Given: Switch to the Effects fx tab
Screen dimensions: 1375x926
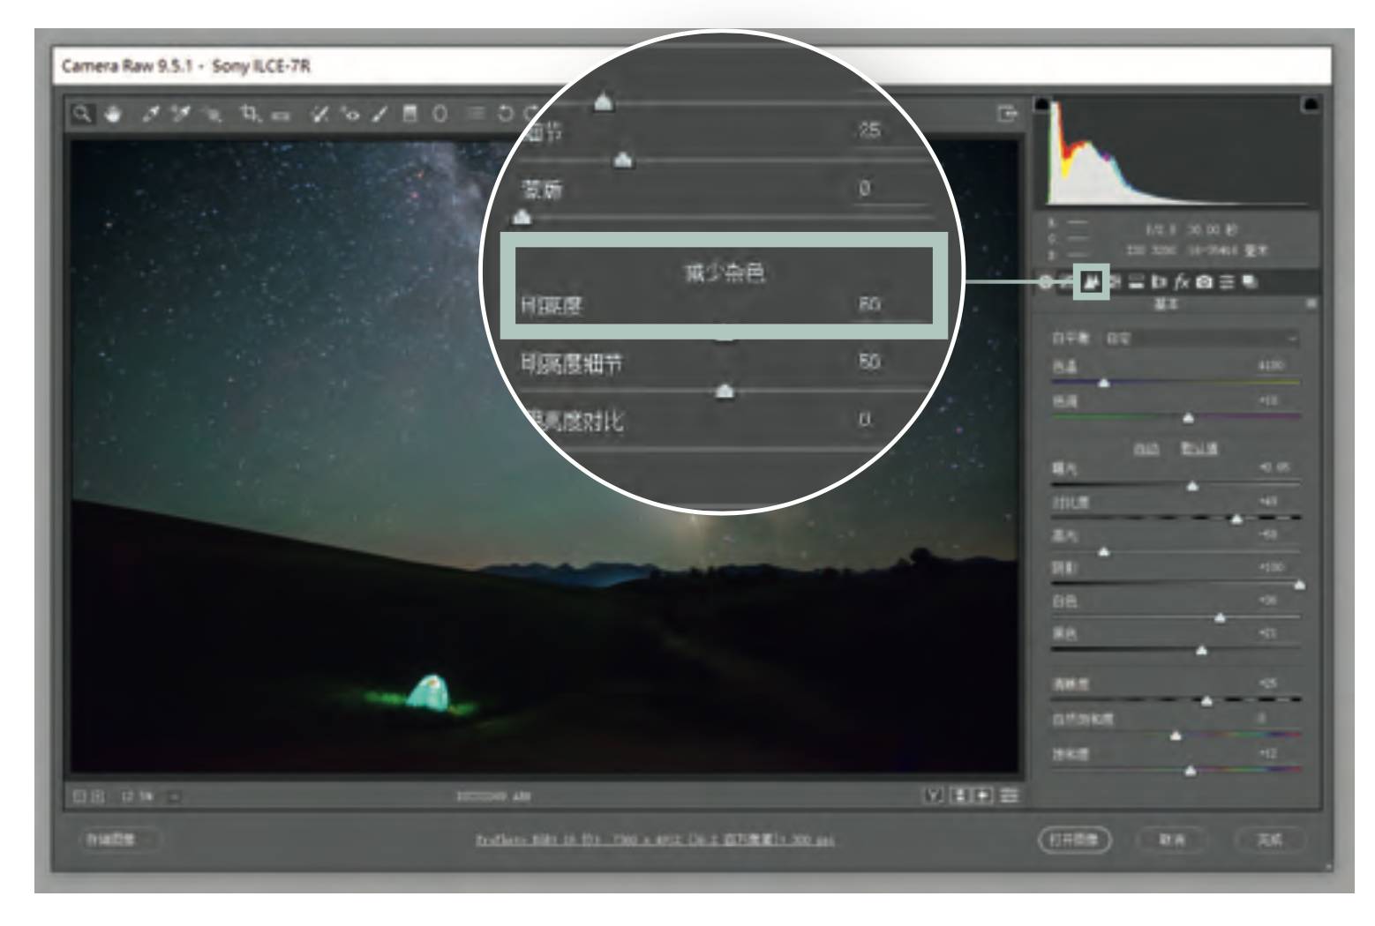Looking at the screenshot, I should 1182,282.
